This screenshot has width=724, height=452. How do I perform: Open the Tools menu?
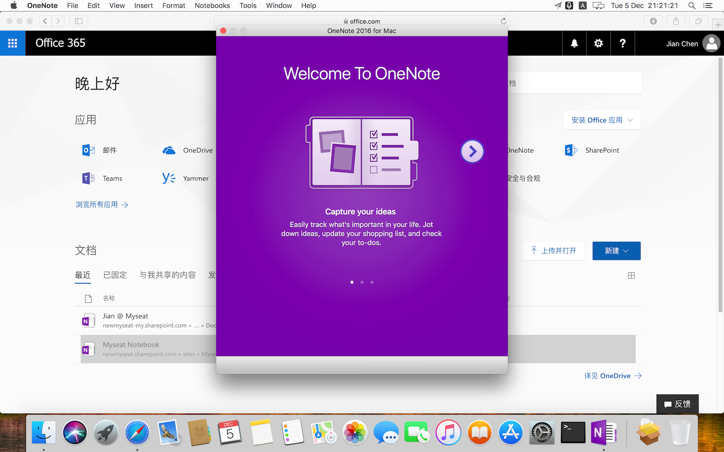coord(248,6)
